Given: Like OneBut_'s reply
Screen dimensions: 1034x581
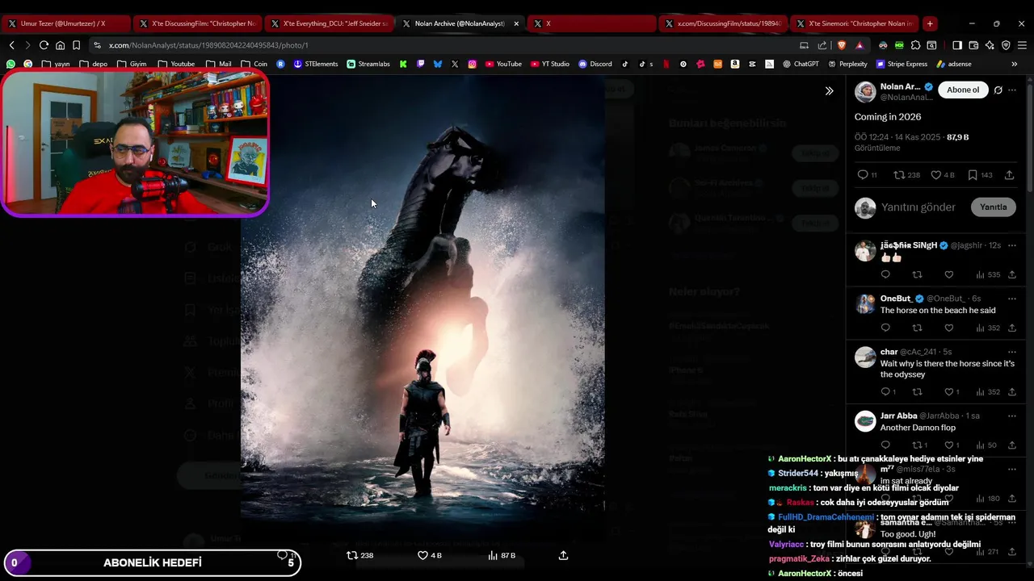Looking at the screenshot, I should click(949, 328).
